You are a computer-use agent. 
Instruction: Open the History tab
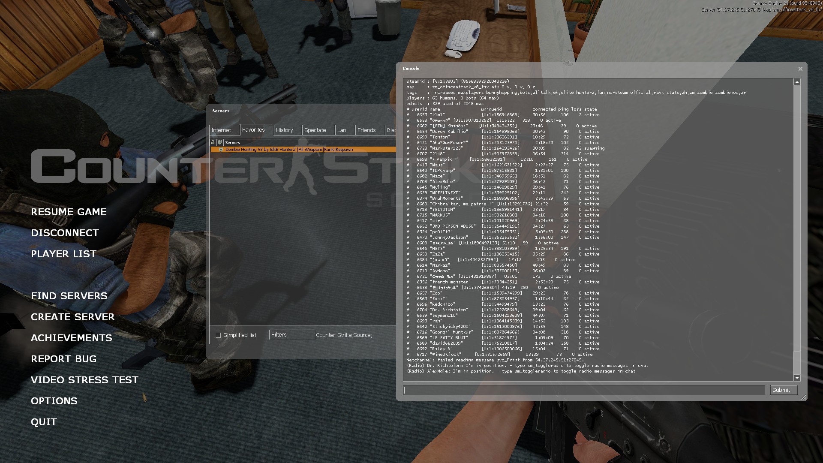288,130
